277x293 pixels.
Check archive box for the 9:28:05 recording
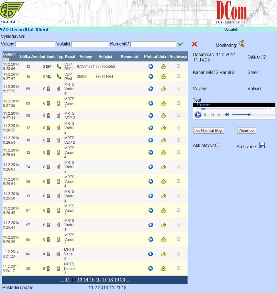point(179,66)
